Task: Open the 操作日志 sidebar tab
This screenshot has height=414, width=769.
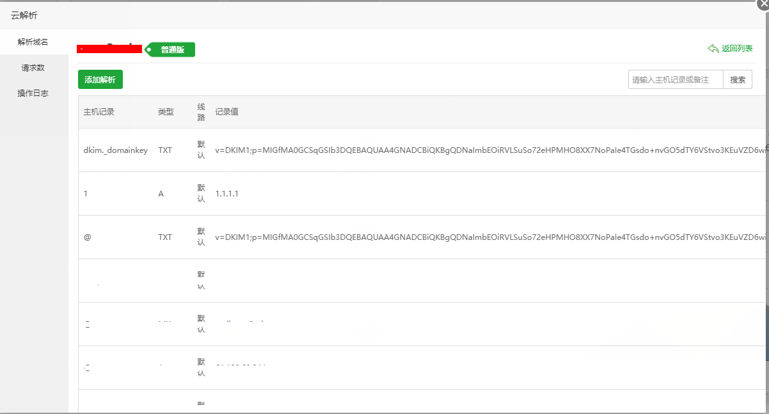Action: (33, 93)
